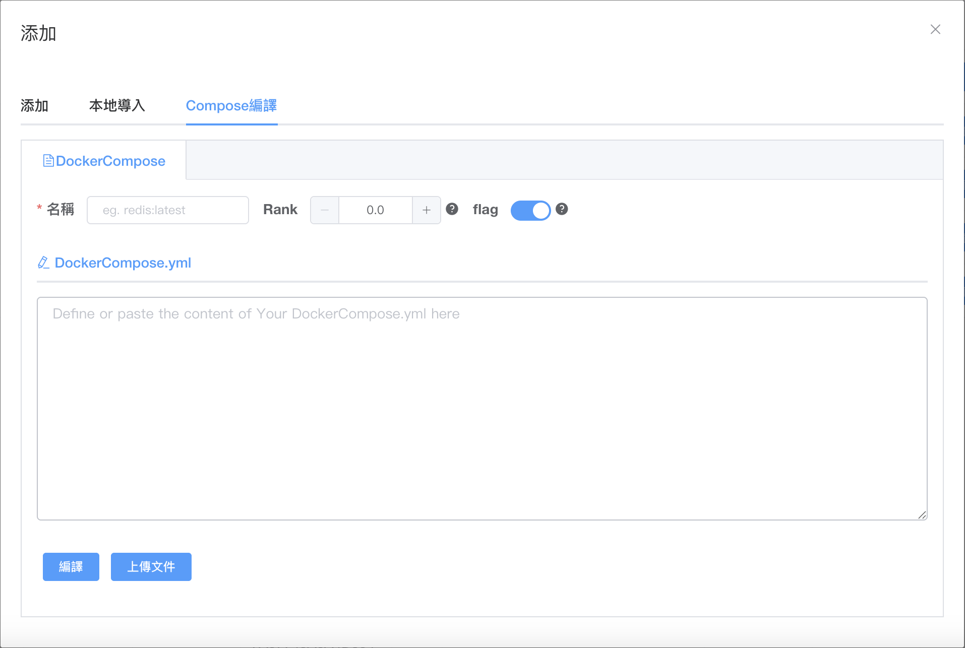Decrease Rank with the minus button
This screenshot has height=648, width=965.
(325, 210)
